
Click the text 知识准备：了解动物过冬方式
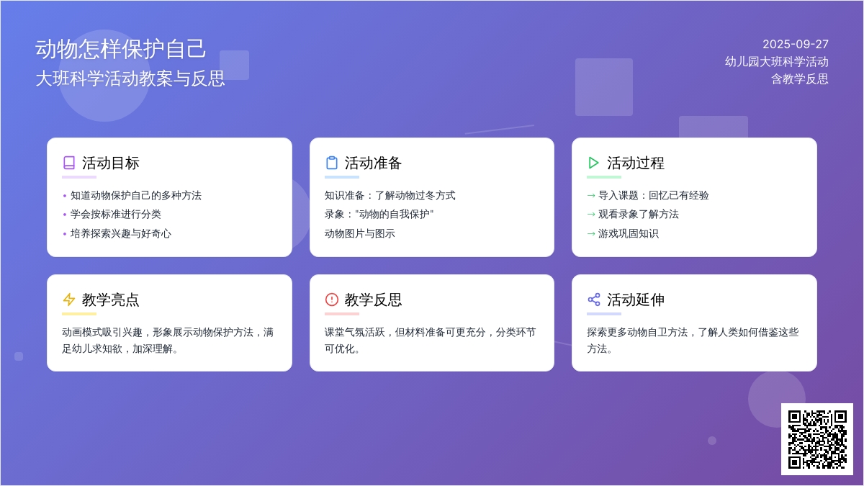(390, 195)
